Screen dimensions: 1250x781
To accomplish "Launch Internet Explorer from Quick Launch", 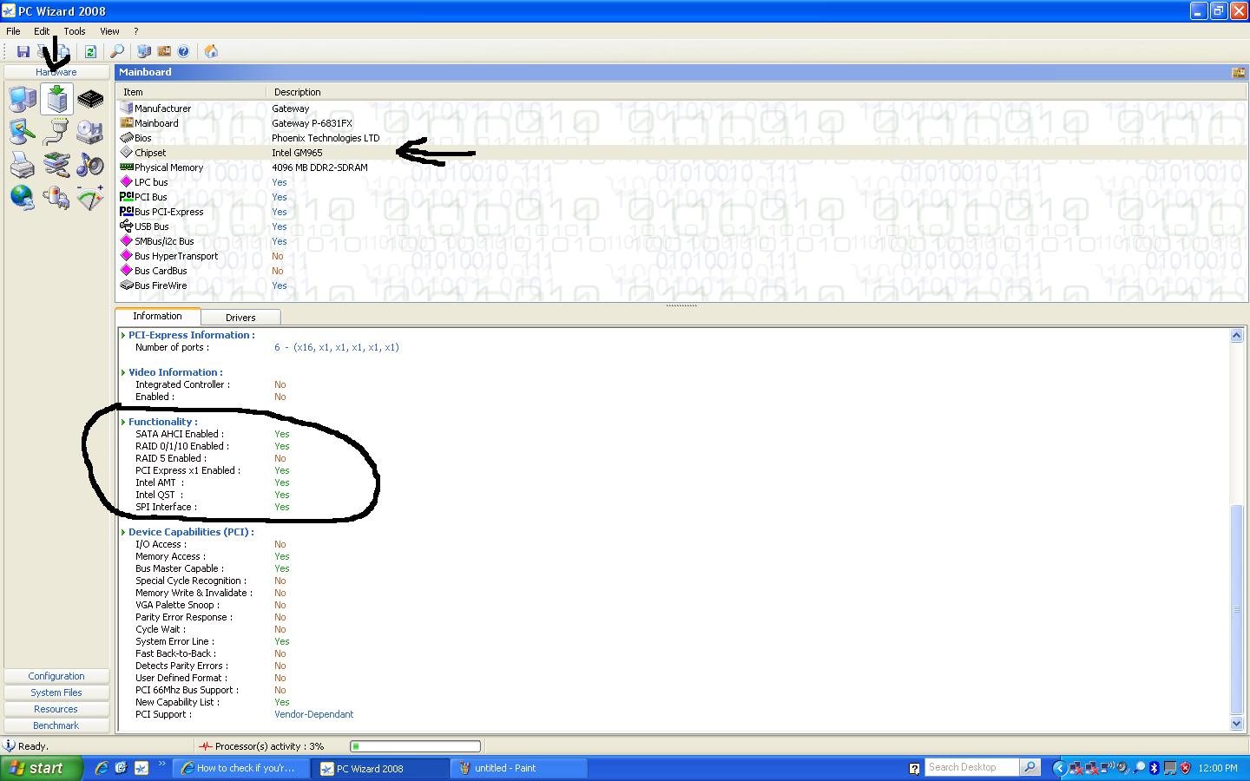I will coord(102,768).
